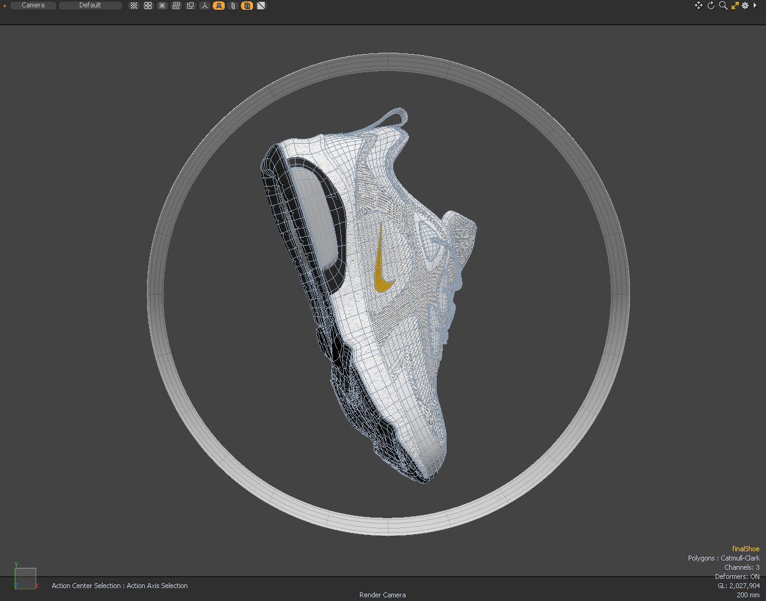The height and width of the screenshot is (601, 766).
Task: Click the '200 mm' grid size text
Action: point(748,595)
